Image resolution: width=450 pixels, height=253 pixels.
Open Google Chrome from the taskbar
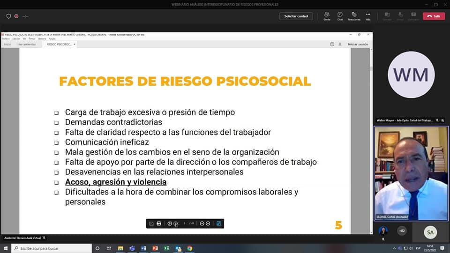pyautogui.click(x=190, y=248)
